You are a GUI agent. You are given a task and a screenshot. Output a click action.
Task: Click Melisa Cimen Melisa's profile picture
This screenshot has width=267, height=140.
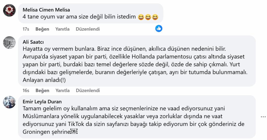9,10
